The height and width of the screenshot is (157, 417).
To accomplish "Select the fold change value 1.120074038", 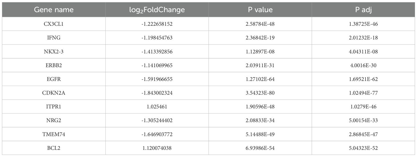I will click(157, 148).
